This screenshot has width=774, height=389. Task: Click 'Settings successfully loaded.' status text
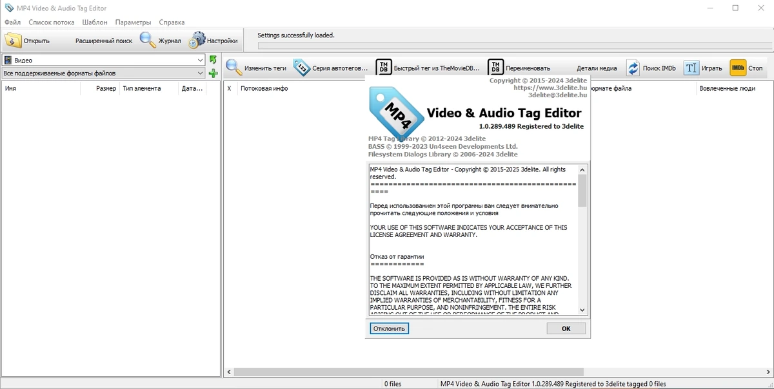coord(296,35)
